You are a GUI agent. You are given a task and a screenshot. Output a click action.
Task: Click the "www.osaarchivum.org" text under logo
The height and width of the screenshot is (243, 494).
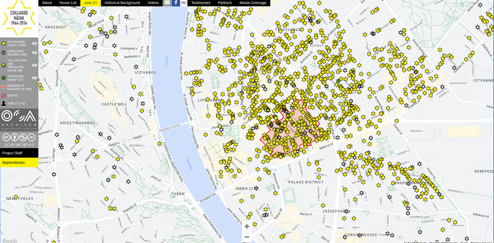(19, 128)
